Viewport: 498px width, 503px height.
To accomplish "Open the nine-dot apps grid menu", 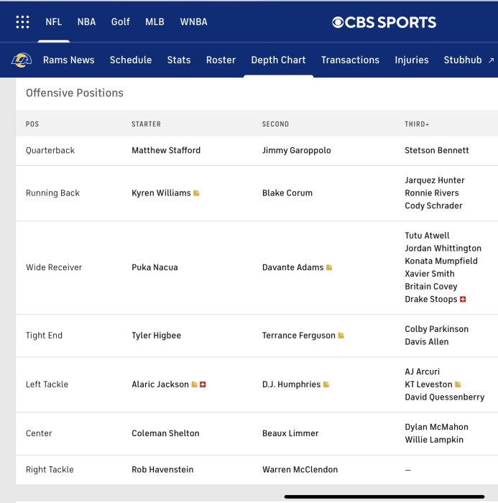I will pos(22,22).
